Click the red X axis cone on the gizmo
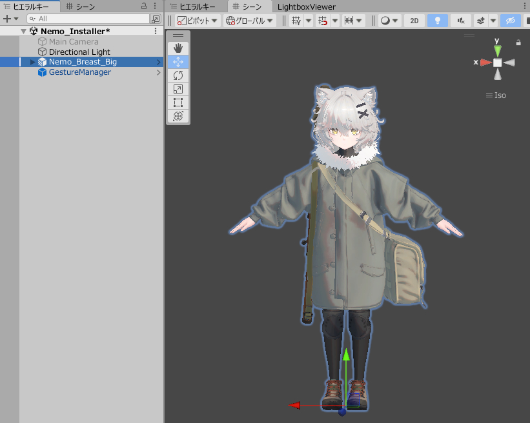 pyautogui.click(x=486, y=63)
